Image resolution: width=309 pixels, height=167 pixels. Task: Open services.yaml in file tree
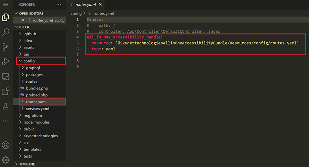click(37, 109)
